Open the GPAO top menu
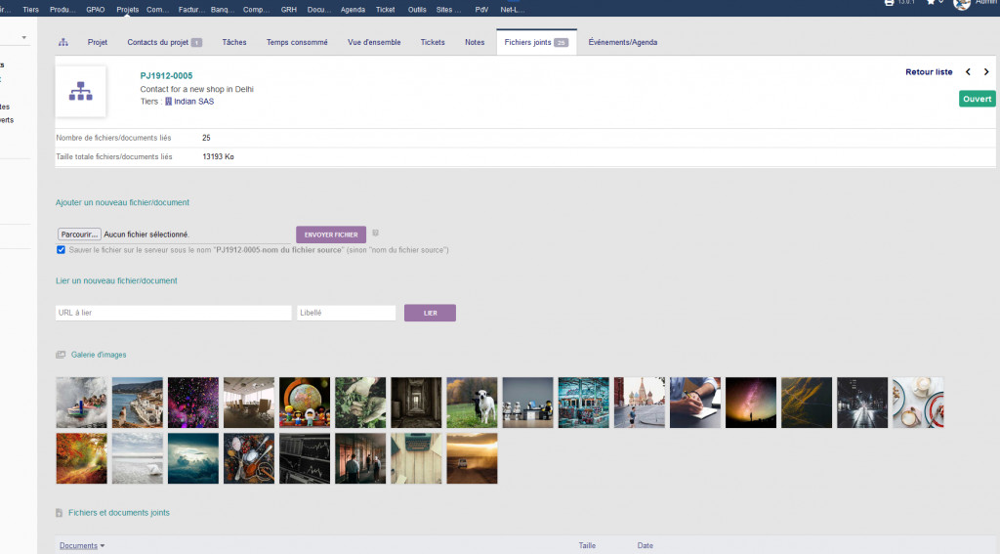Image resolution: width=1000 pixels, height=554 pixels. pos(96,10)
